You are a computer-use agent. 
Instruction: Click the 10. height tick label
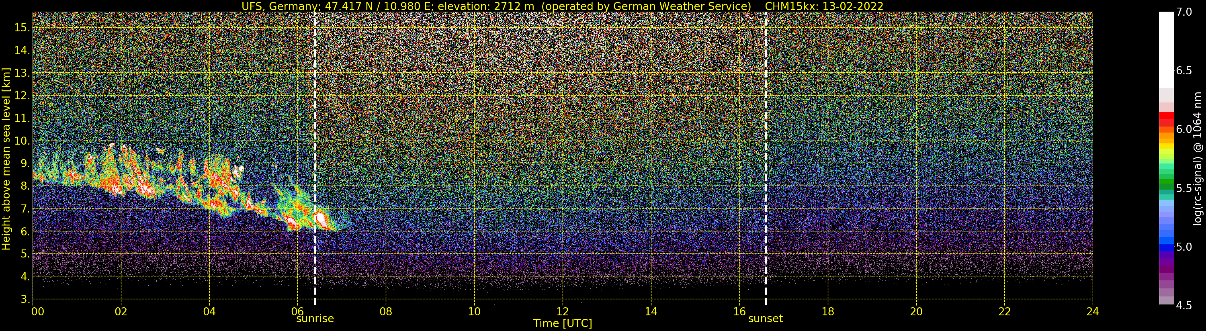pyautogui.click(x=22, y=141)
